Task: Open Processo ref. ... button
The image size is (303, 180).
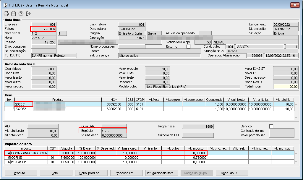Action: coord(126,173)
